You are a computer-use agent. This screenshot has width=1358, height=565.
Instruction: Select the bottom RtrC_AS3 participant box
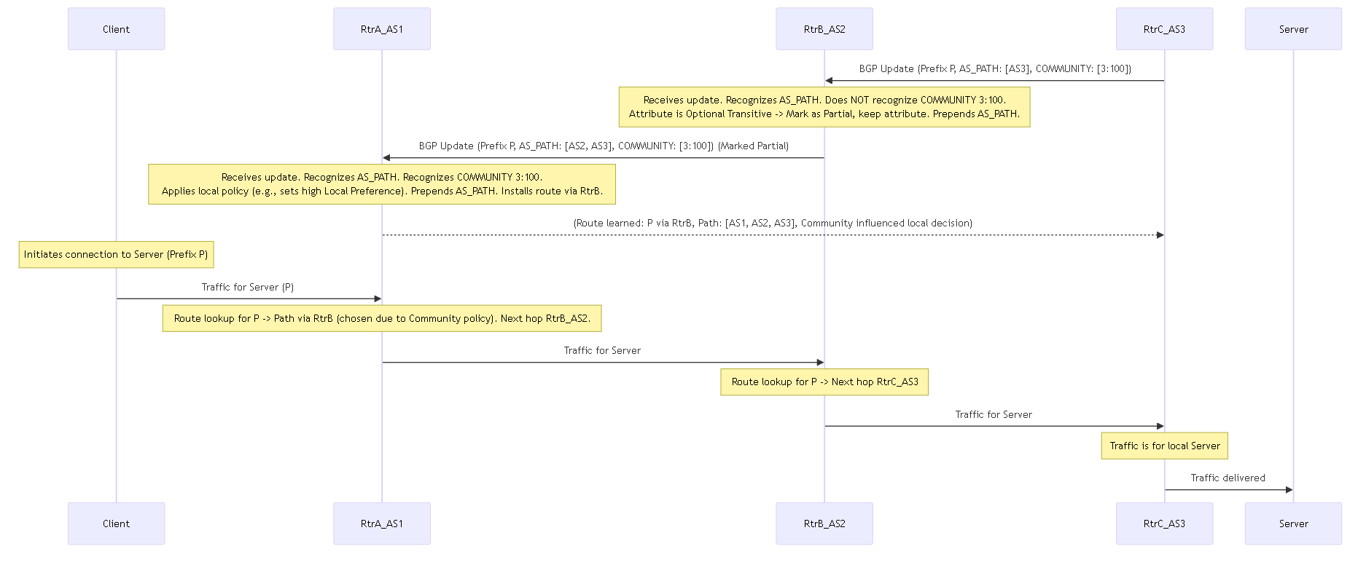[x=1164, y=523]
